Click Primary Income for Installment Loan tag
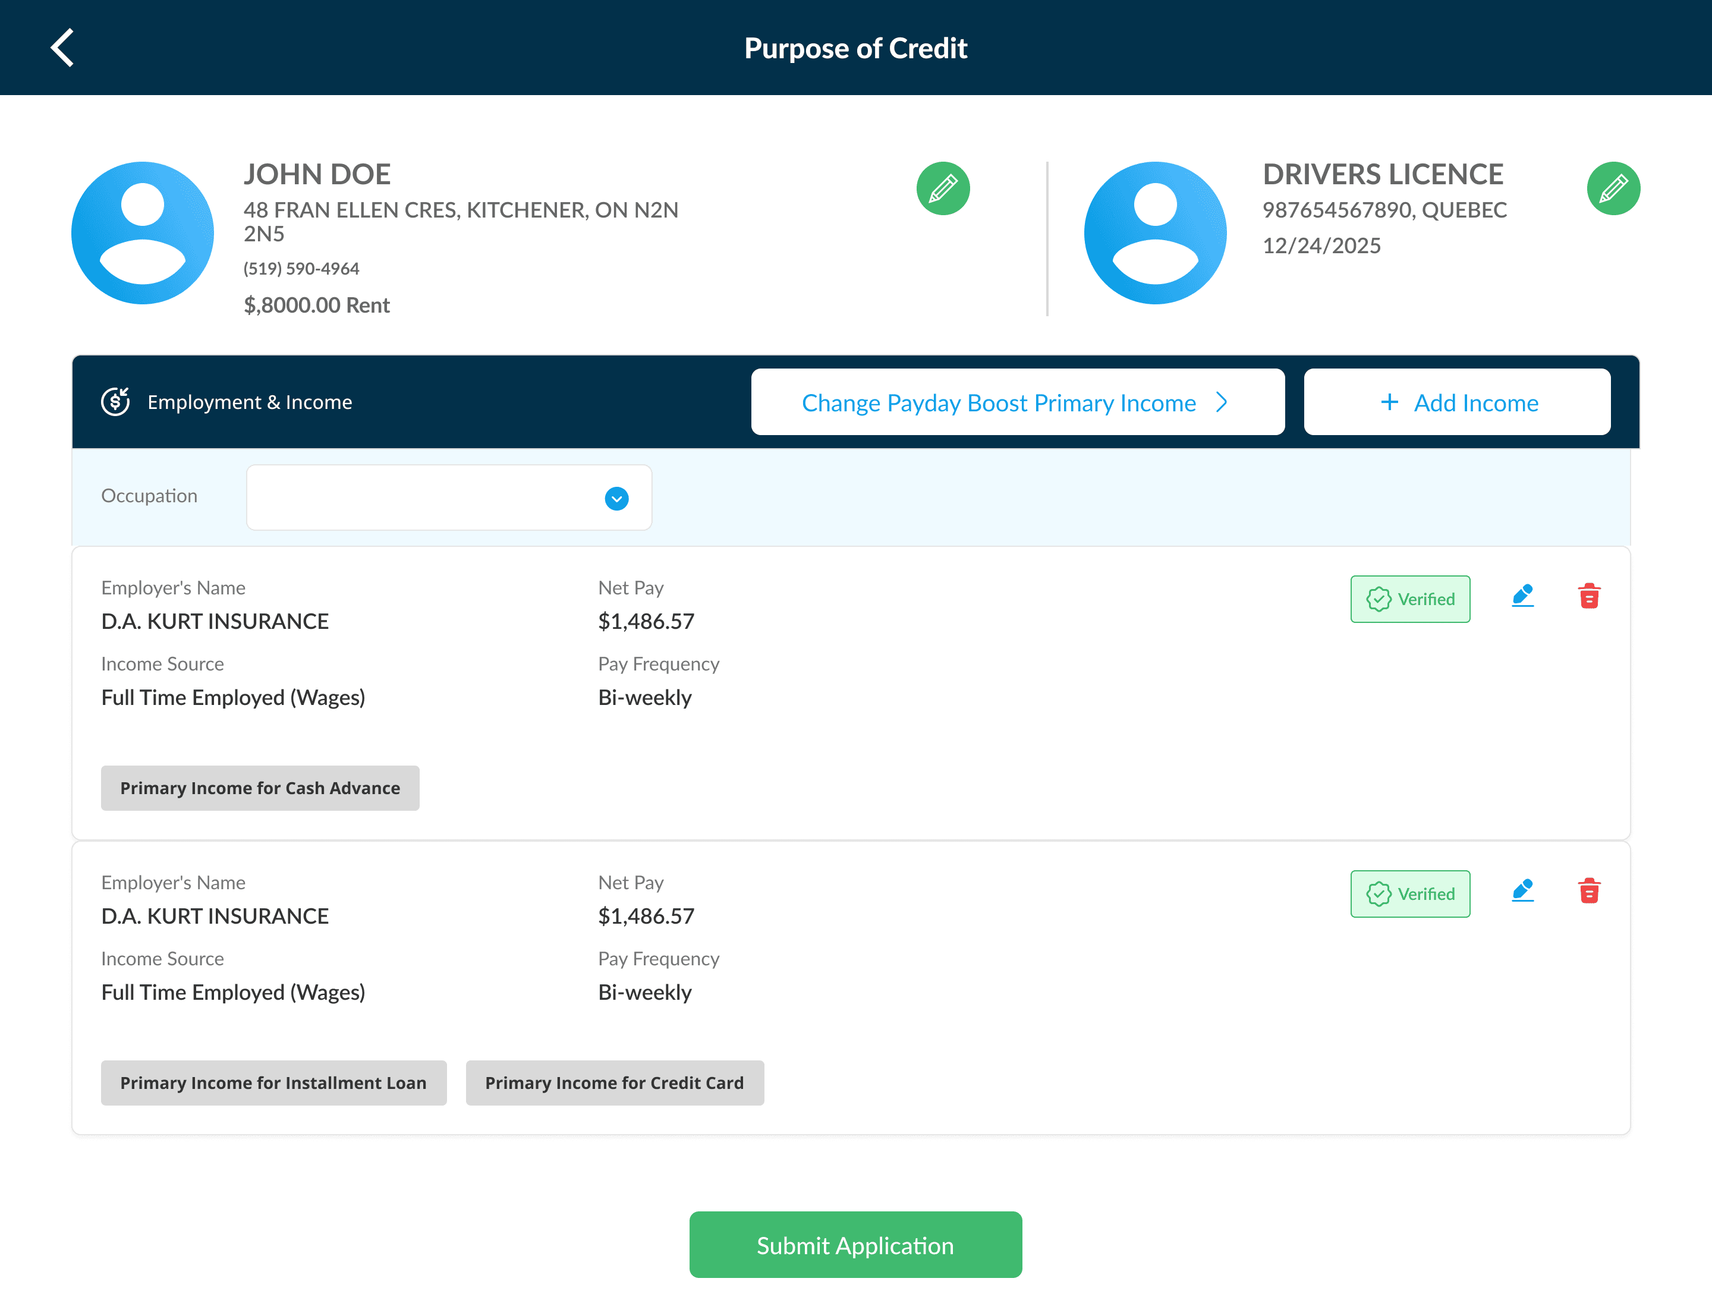Image resolution: width=1712 pixels, height=1316 pixels. [273, 1082]
